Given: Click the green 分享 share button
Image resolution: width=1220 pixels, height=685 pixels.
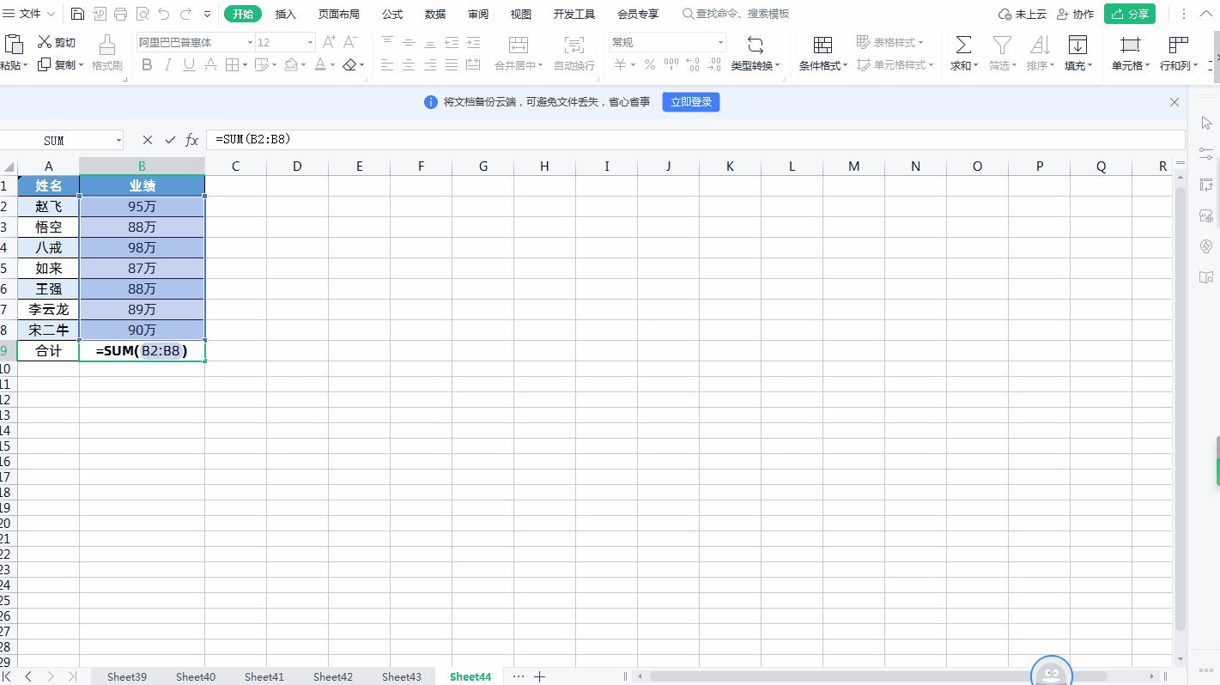Looking at the screenshot, I should [x=1129, y=14].
